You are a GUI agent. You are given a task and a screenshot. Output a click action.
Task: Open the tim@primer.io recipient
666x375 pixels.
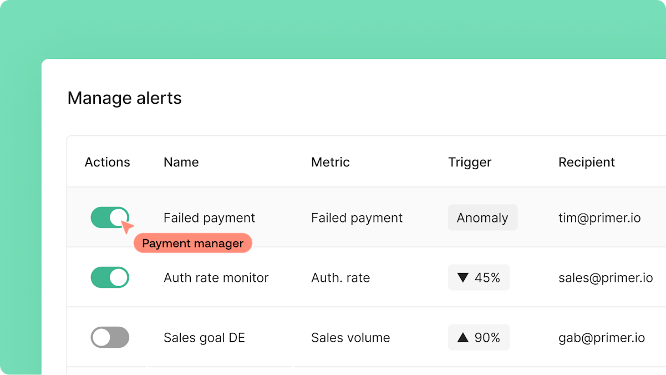pos(599,218)
